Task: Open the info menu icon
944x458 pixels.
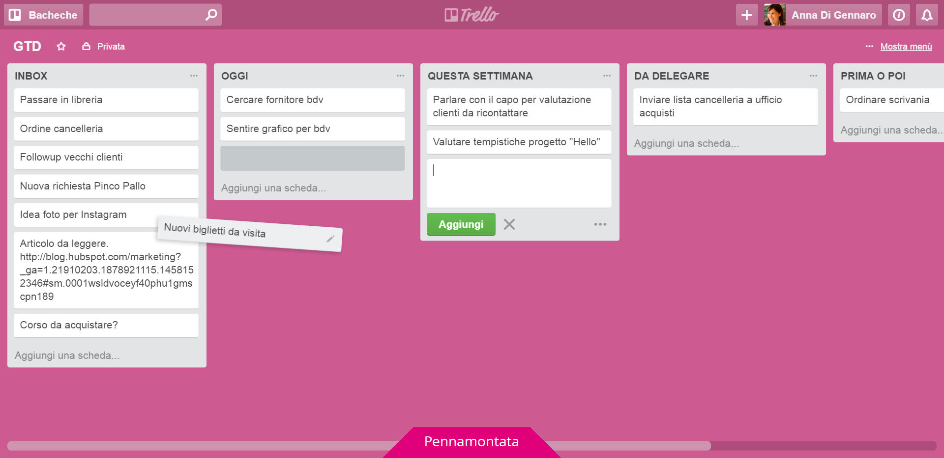Action: [x=899, y=15]
